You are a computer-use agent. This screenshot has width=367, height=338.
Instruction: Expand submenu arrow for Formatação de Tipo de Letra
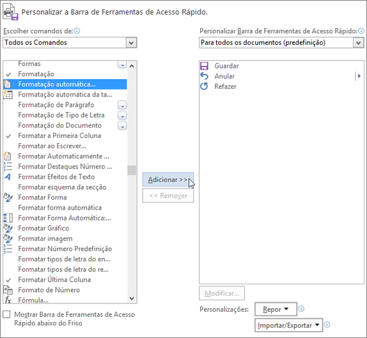(x=122, y=115)
